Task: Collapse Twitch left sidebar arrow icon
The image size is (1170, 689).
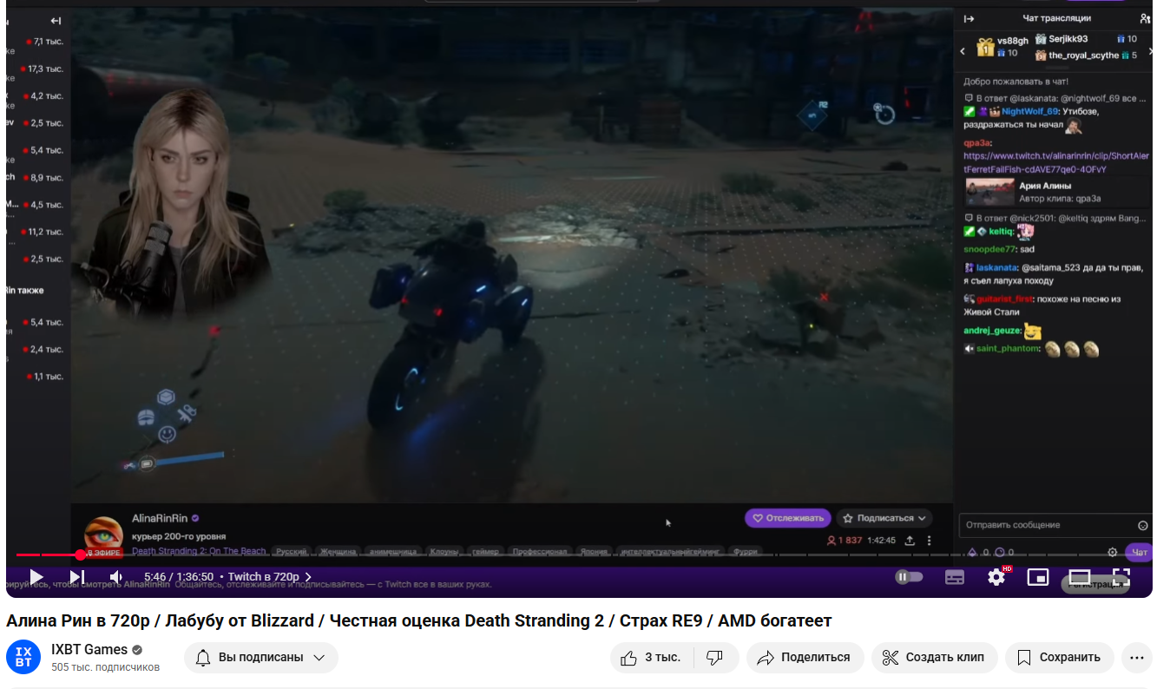Action: [56, 21]
